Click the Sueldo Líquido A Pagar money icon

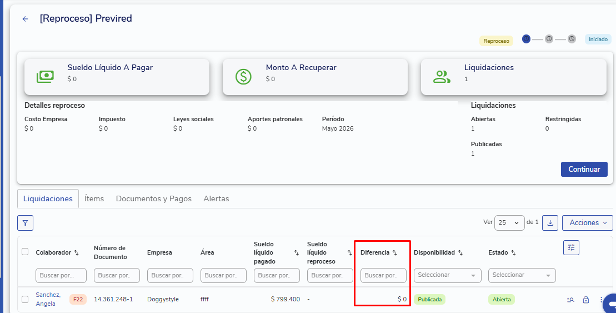(x=45, y=77)
